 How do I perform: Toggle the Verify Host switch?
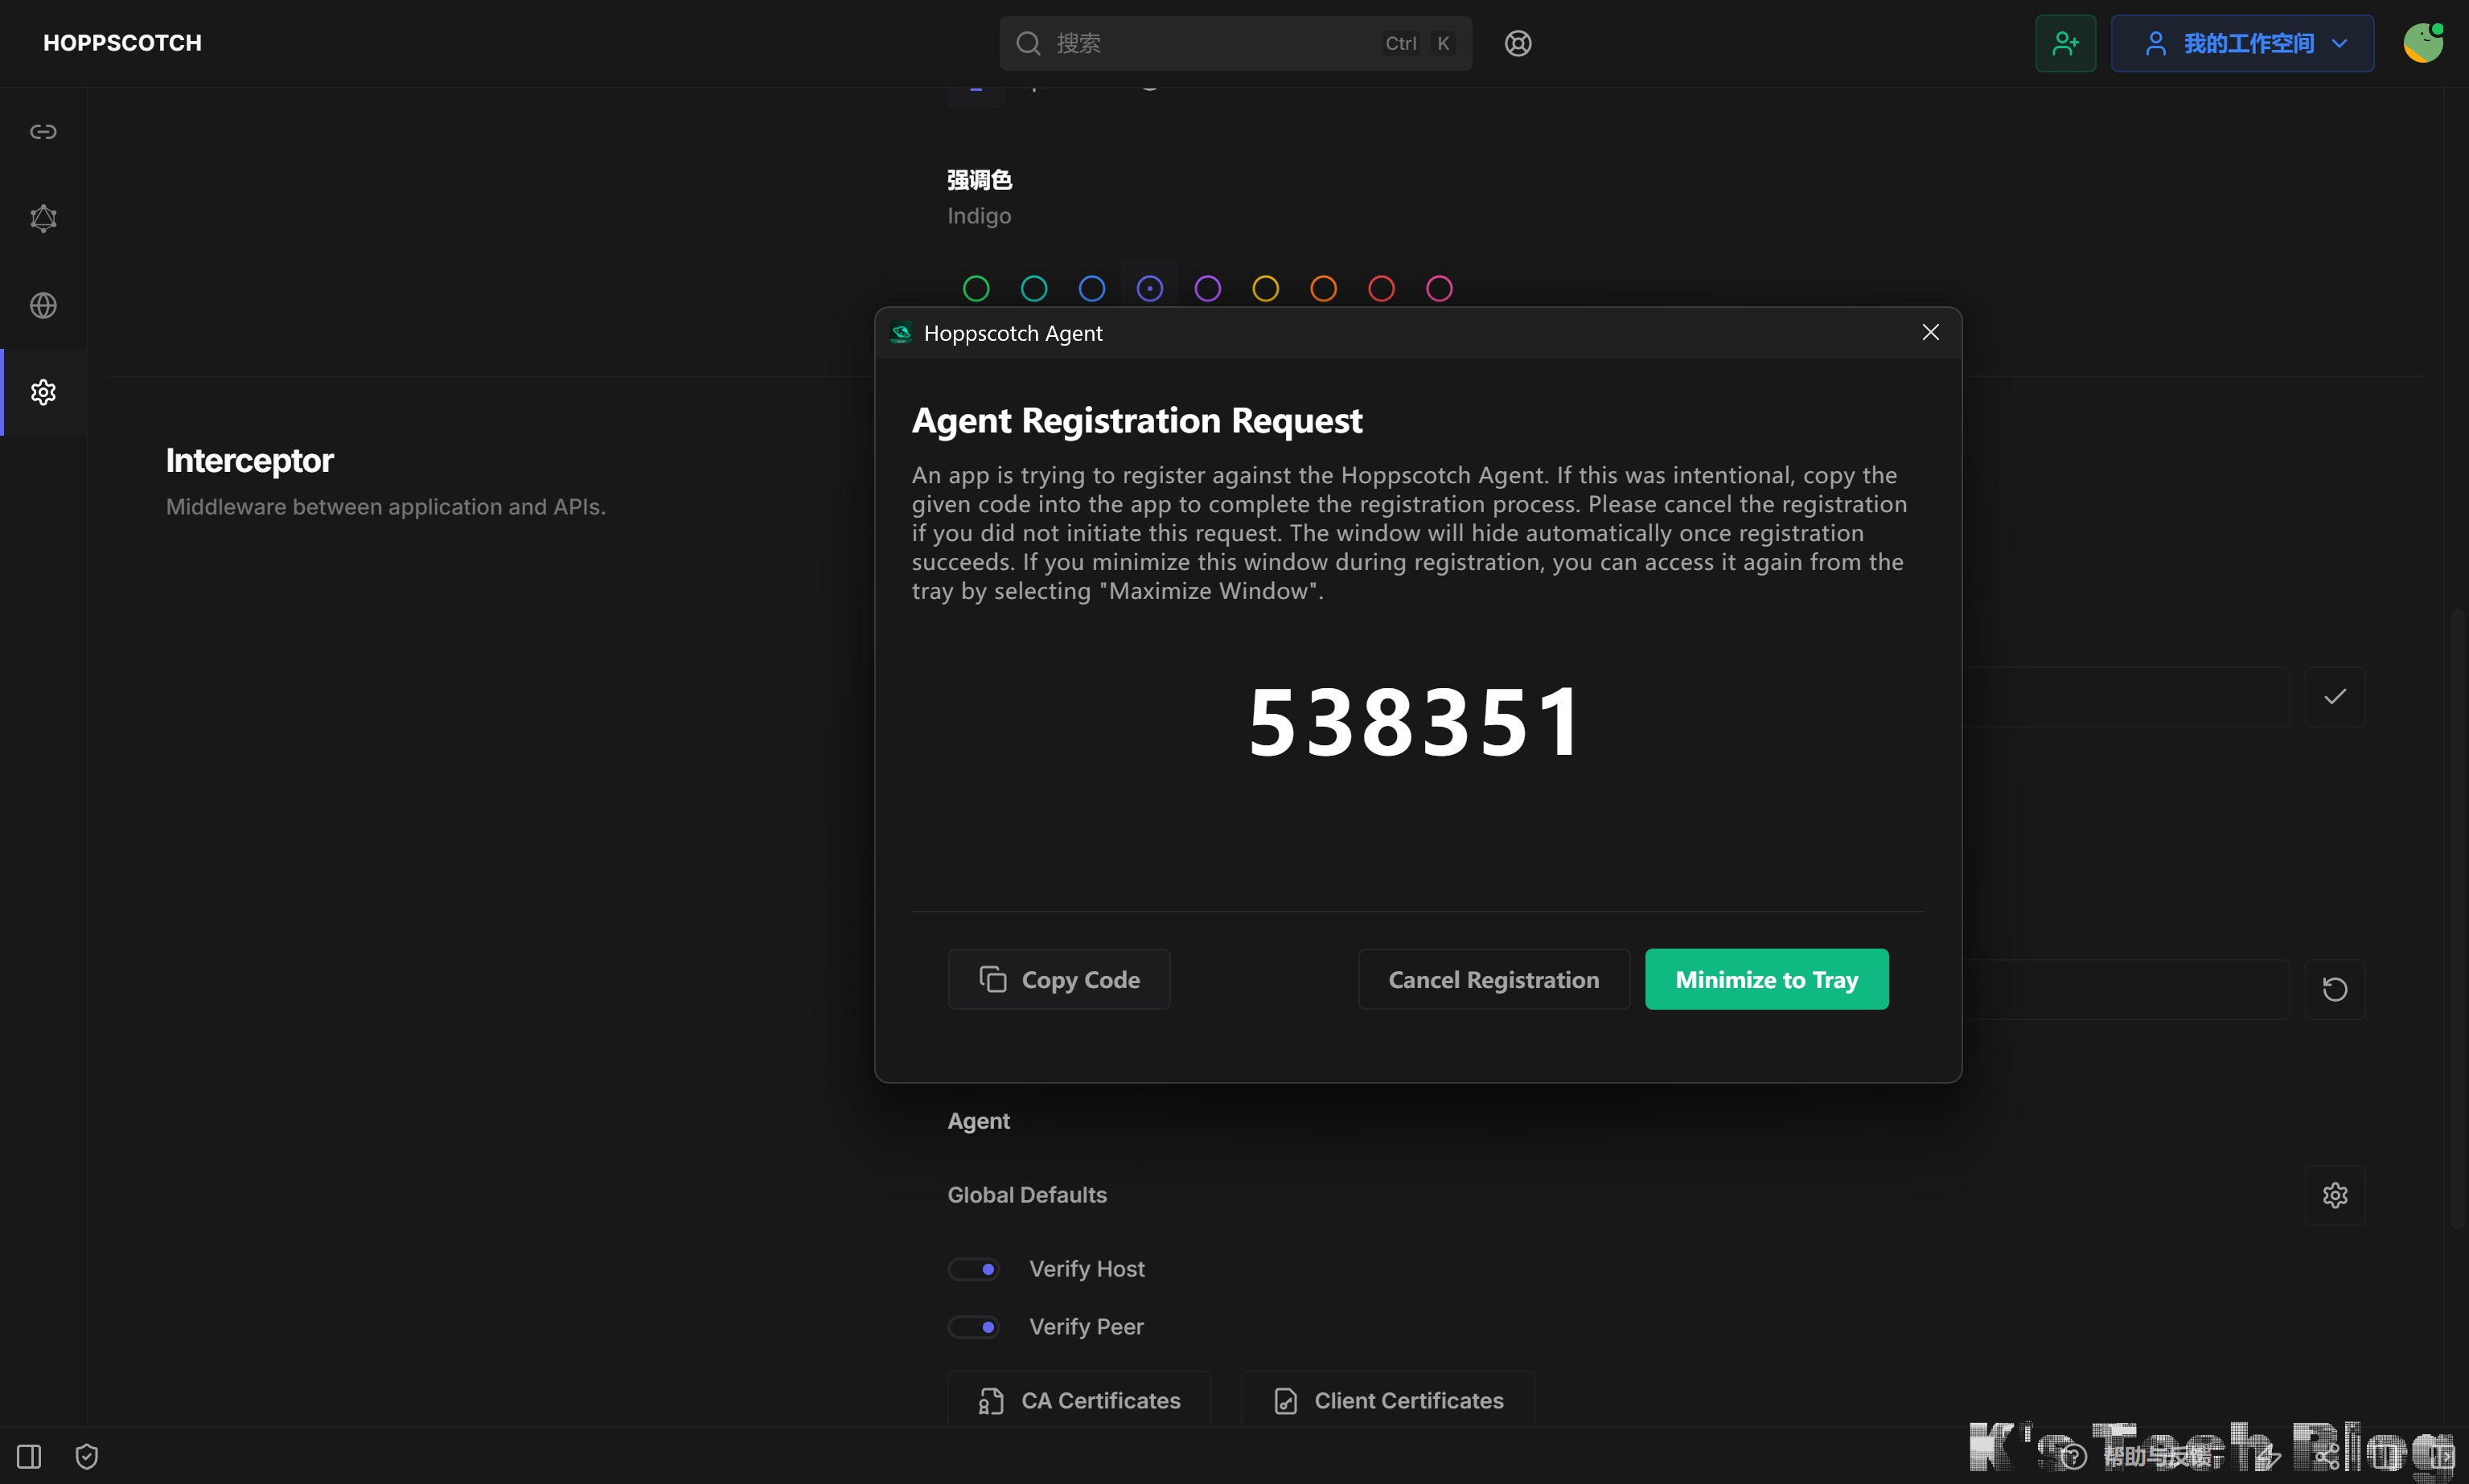(973, 1269)
